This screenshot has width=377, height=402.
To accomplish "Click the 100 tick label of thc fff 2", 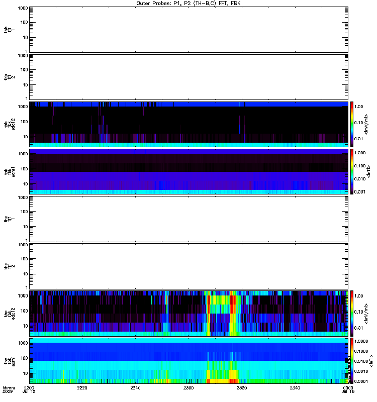I will tap(24, 259).
